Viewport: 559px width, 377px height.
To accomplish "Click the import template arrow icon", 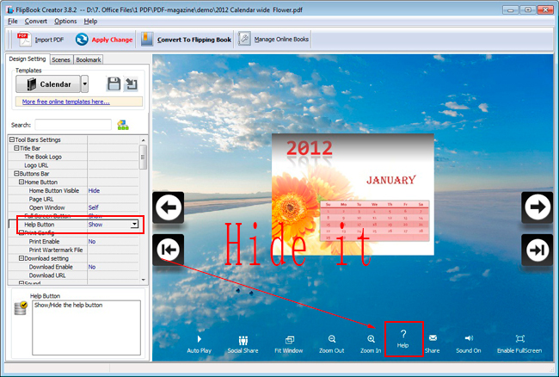I will 131,84.
